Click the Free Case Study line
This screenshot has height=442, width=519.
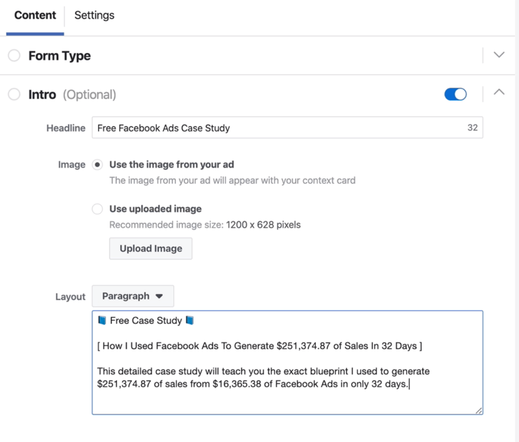point(145,320)
